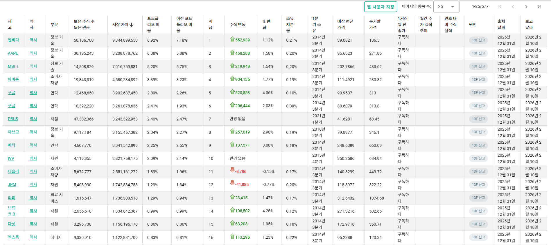Open items per page dropdown showing 25
Image resolution: width=551 pixels, height=245 pixels.
pos(446,7)
